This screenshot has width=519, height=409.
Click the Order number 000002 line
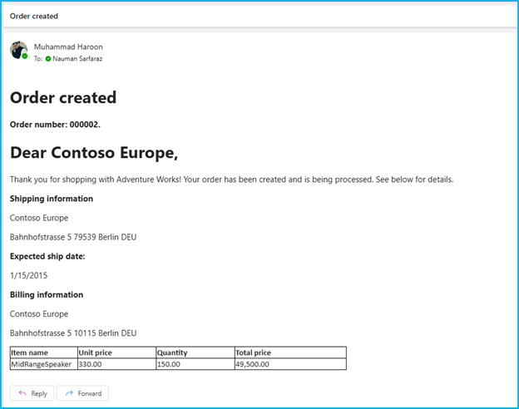point(55,125)
